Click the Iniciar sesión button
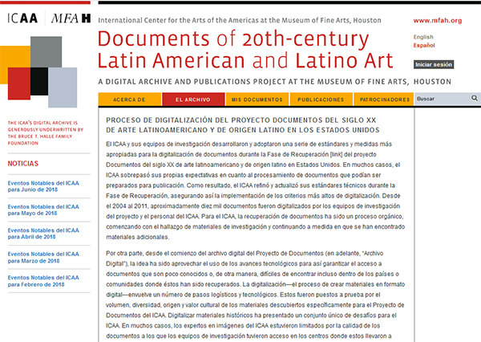 [x=434, y=64]
